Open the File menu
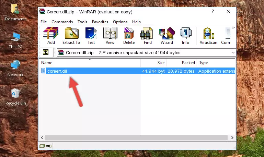The width and height of the screenshot is (264, 157). [x=44, y=22]
